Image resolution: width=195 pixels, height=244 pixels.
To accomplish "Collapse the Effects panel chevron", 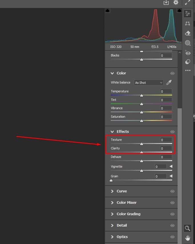I will pyautogui.click(x=112, y=132).
